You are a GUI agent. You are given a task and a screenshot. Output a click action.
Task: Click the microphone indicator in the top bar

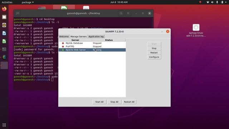click(x=217, y=2)
